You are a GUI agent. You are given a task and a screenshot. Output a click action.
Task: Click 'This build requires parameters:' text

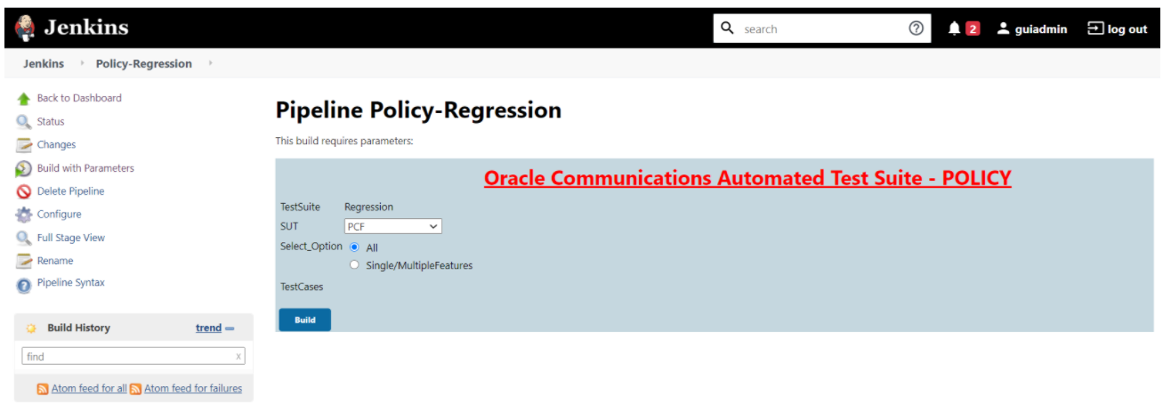[344, 141]
